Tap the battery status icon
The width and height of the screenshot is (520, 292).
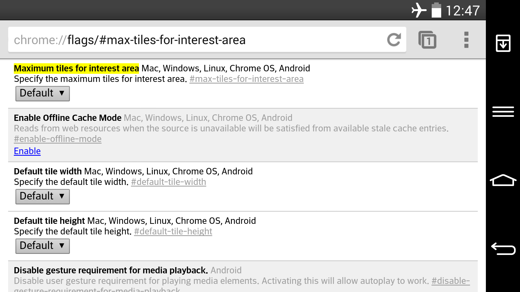[x=436, y=10]
